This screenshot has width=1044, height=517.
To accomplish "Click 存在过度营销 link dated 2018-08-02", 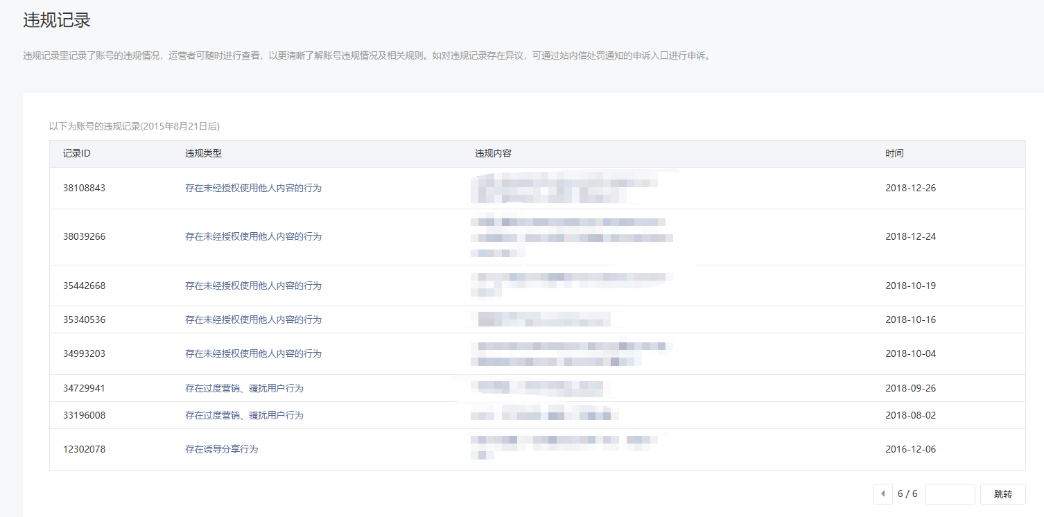I will [244, 415].
